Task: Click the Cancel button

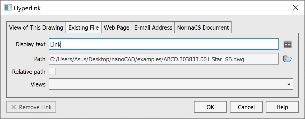Action: tap(246, 107)
